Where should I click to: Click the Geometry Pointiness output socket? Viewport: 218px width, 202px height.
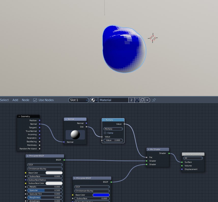[40, 145]
